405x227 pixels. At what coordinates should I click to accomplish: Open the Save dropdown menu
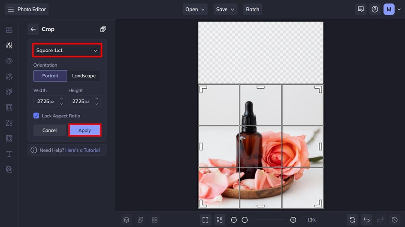click(226, 9)
